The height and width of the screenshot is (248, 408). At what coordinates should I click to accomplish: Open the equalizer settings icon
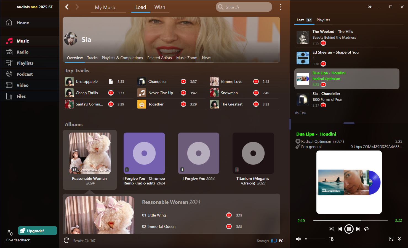[331, 239]
